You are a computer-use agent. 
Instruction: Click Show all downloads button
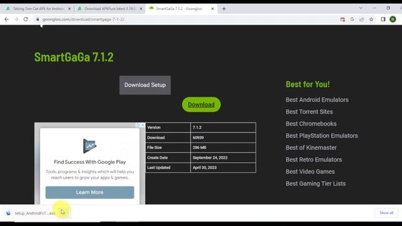(386, 213)
